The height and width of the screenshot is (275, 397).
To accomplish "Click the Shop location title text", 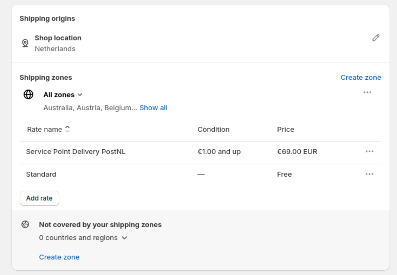I will [58, 38].
